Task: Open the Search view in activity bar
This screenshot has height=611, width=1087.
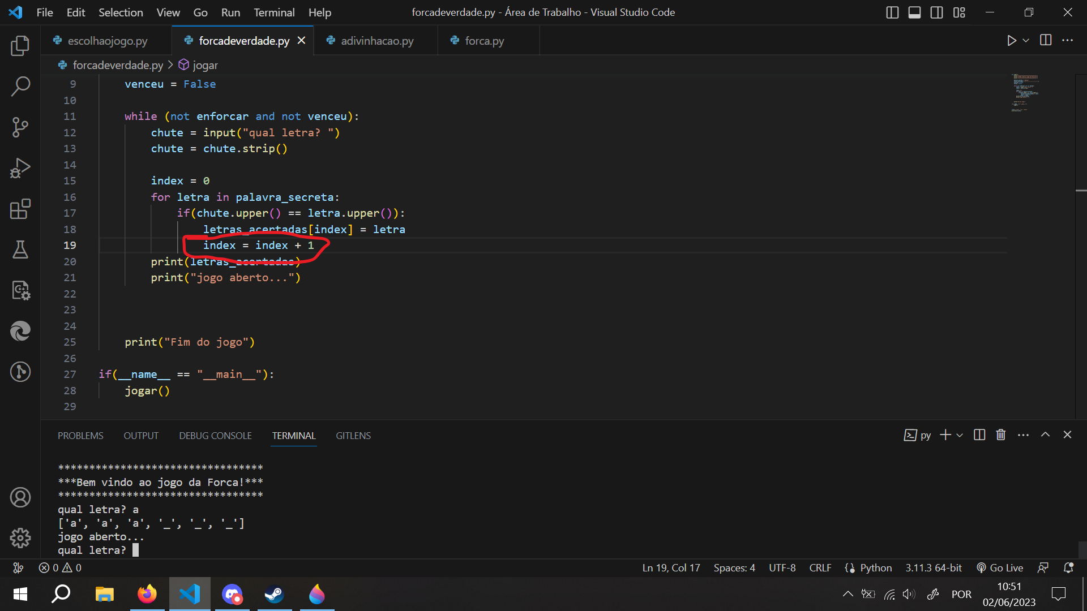Action: tap(20, 87)
